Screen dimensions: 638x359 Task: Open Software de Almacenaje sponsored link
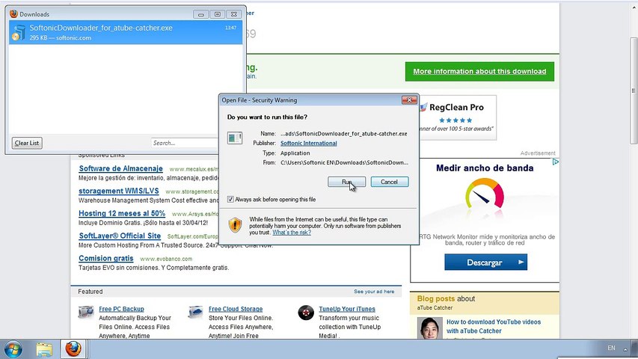pos(121,168)
